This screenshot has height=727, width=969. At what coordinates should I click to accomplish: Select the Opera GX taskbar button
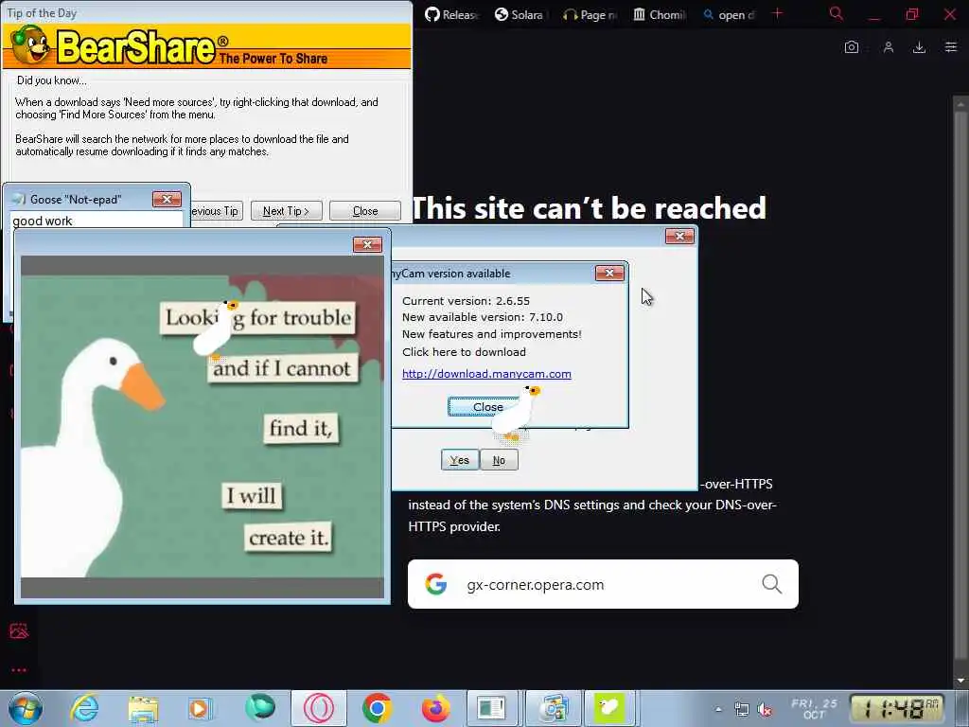tap(318, 708)
